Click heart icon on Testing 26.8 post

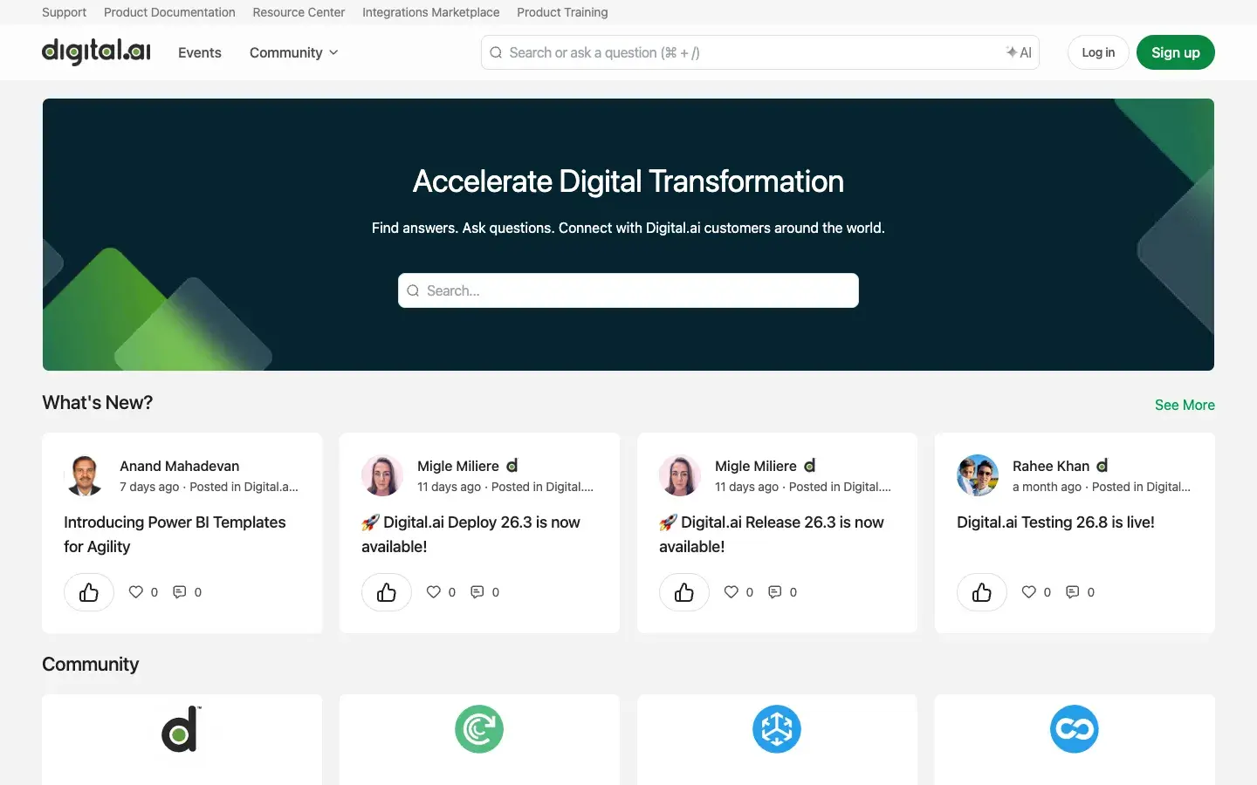coord(1029,592)
